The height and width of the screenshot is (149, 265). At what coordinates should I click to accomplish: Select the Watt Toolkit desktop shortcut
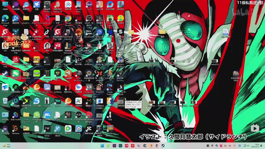[x=16, y=115]
